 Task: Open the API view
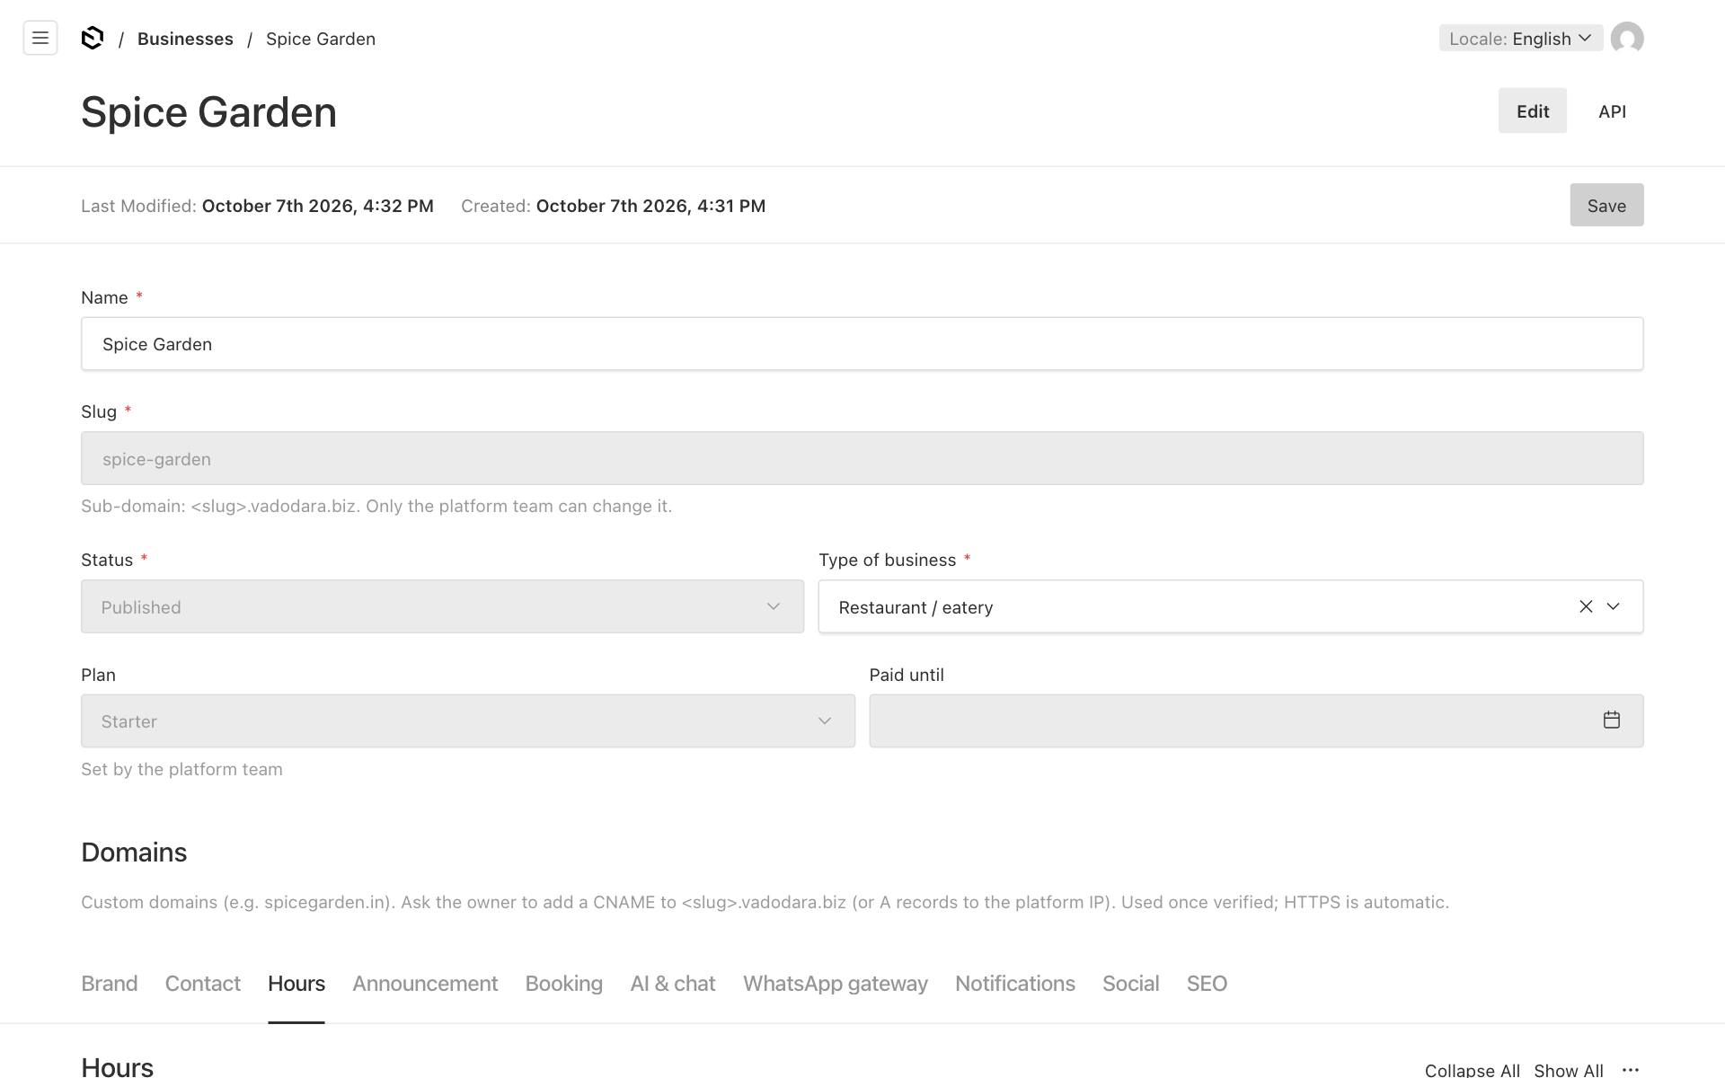click(1612, 111)
